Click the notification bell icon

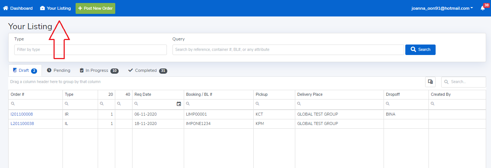pyautogui.click(x=482, y=8)
